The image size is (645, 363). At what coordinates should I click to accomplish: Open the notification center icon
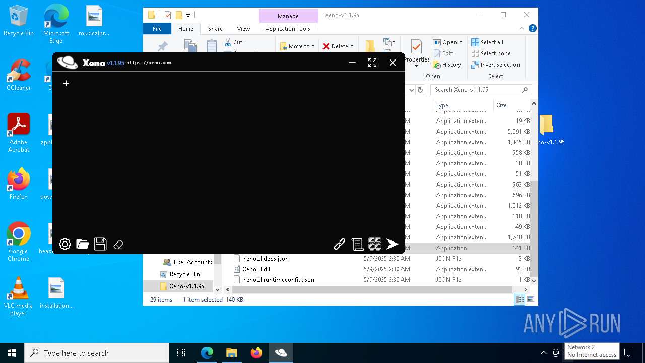628,353
